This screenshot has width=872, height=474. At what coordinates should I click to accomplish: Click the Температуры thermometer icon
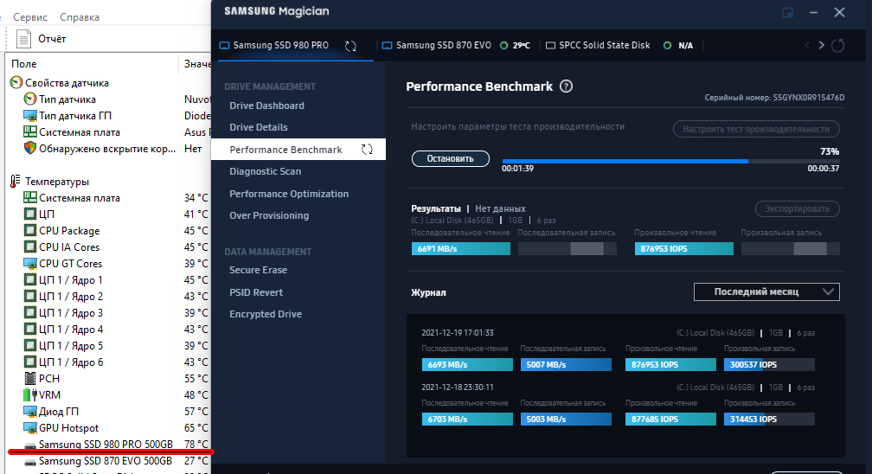(x=16, y=182)
